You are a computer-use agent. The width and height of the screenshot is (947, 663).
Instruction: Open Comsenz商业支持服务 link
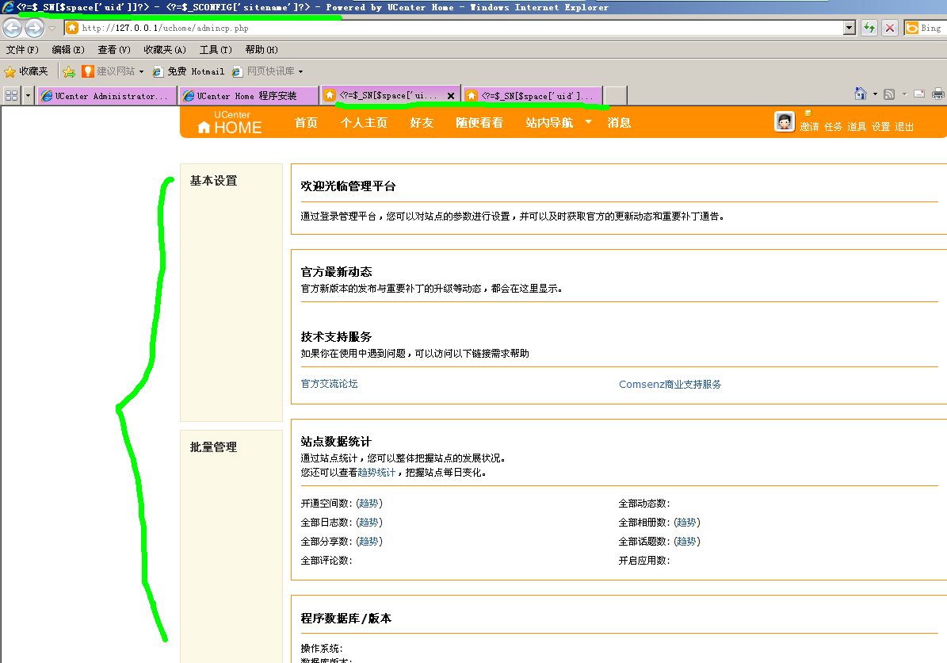coord(670,385)
